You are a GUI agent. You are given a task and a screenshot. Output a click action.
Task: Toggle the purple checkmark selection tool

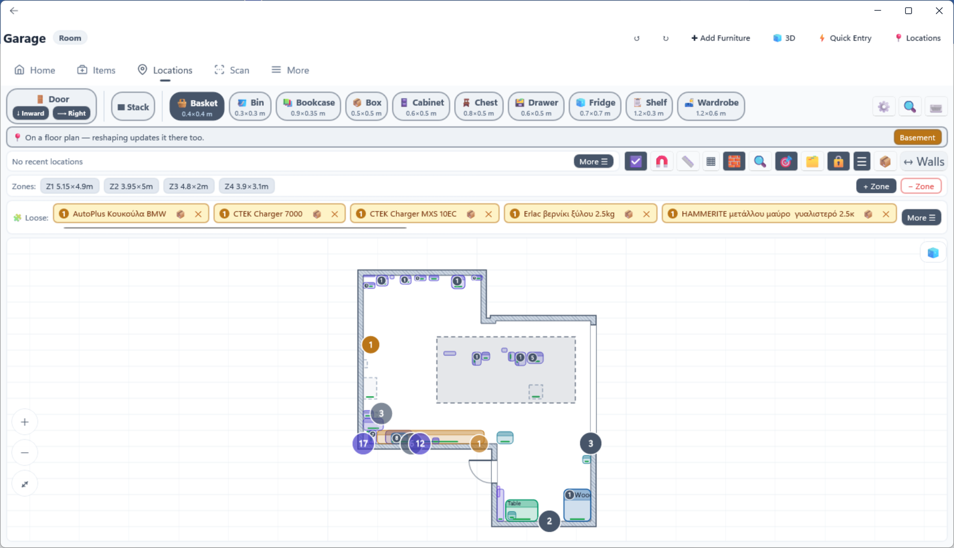click(635, 161)
